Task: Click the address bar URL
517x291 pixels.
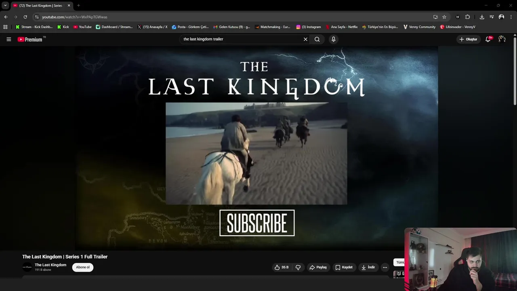Action: point(75,17)
